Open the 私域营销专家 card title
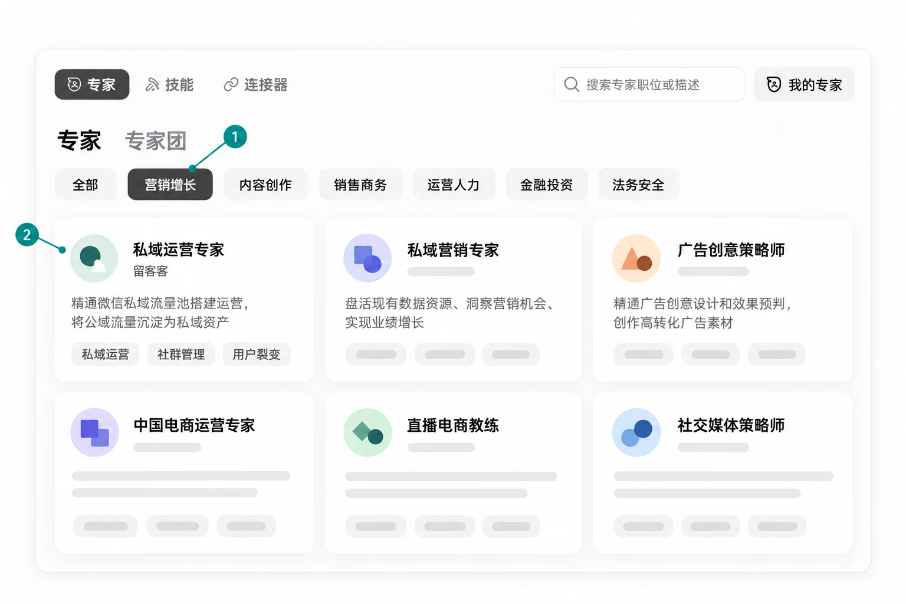This screenshot has width=906, height=604. (x=453, y=250)
